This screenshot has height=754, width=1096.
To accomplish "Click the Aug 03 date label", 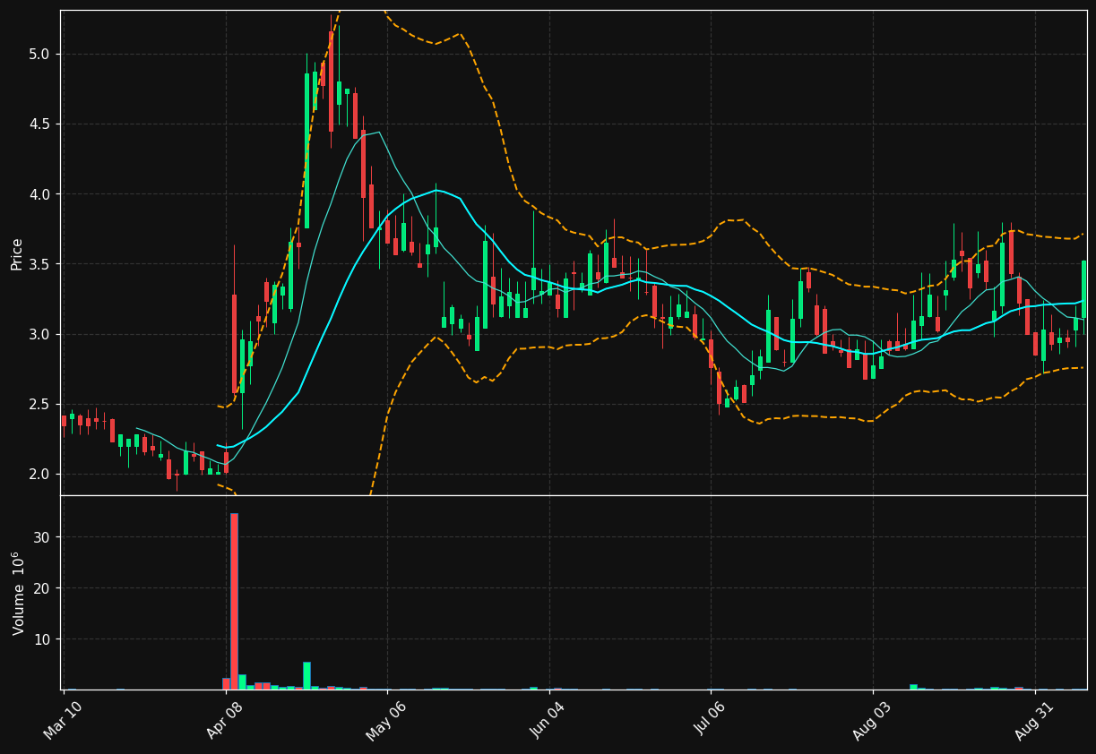I will point(872,720).
